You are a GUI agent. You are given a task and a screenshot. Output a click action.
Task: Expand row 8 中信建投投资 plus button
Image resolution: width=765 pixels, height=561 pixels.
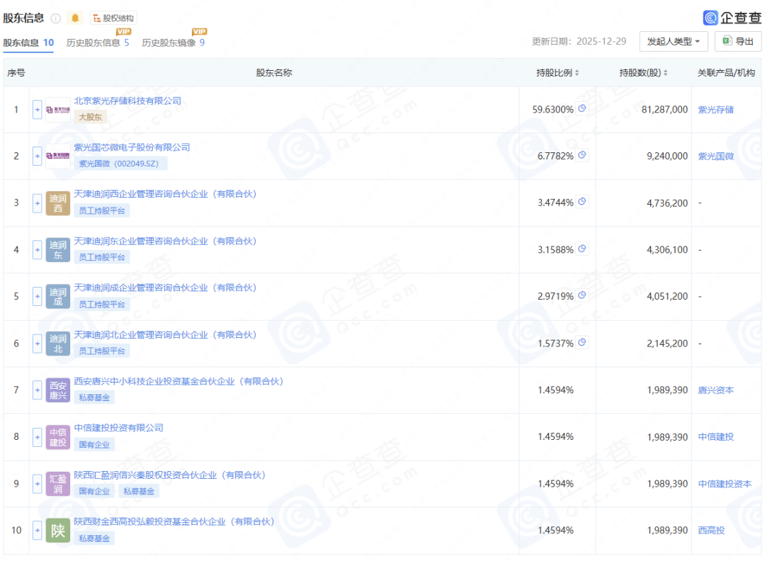click(x=37, y=437)
